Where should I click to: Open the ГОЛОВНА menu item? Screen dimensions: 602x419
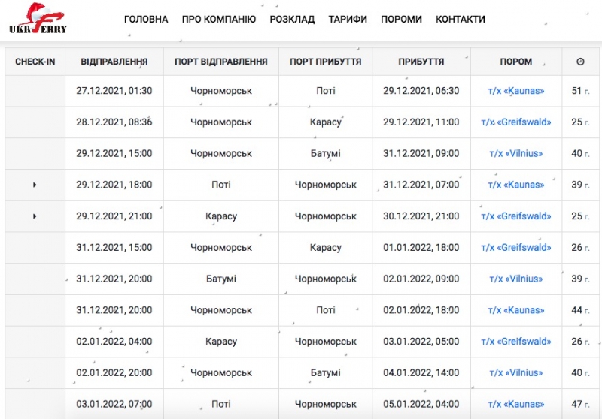146,20
